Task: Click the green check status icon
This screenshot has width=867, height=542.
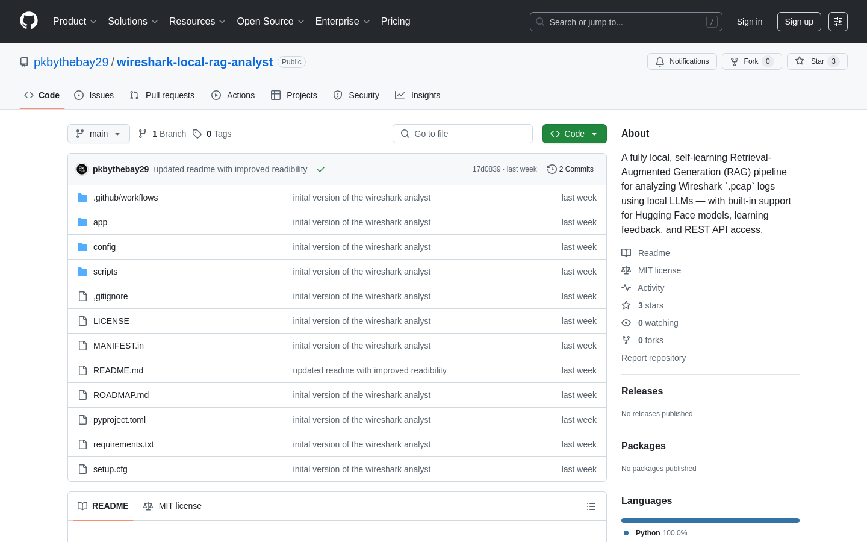Action: coord(321,169)
